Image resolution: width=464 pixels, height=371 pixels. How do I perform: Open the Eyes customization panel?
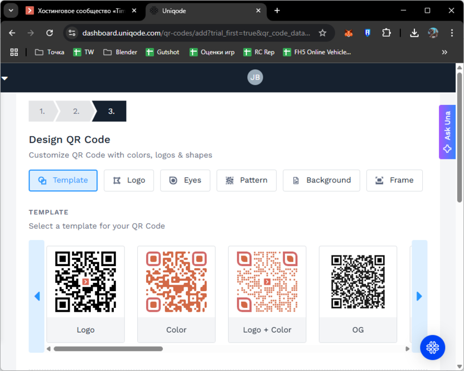pyautogui.click(x=185, y=180)
